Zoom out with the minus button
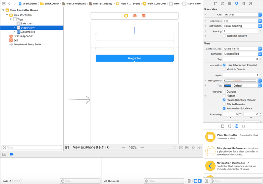The height and width of the screenshot is (184, 263). point(124,148)
